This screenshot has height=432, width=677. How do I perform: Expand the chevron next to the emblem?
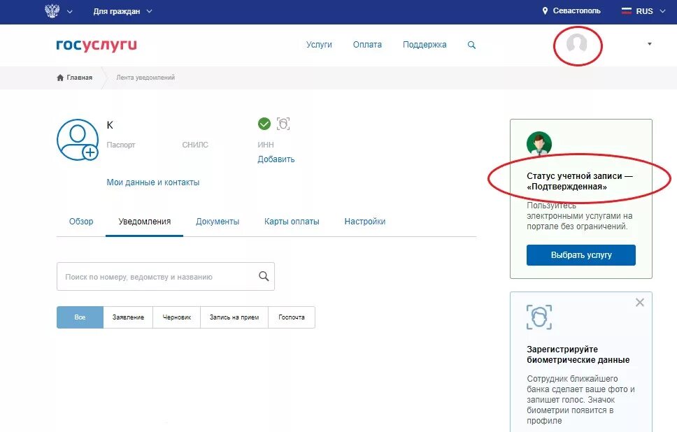coord(69,12)
